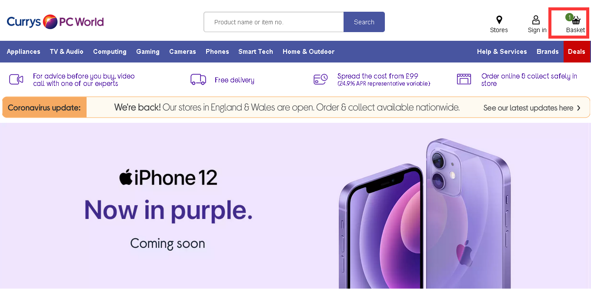
Task: Click the video call camera icon
Action: (x=16, y=79)
